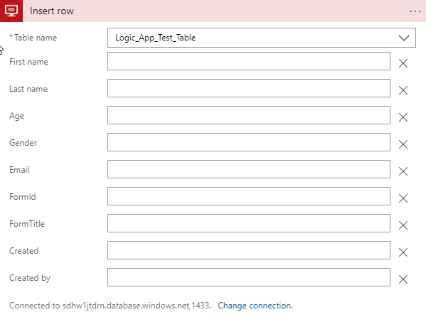Focus the Created by input box
The height and width of the screenshot is (322, 426).
(249, 277)
